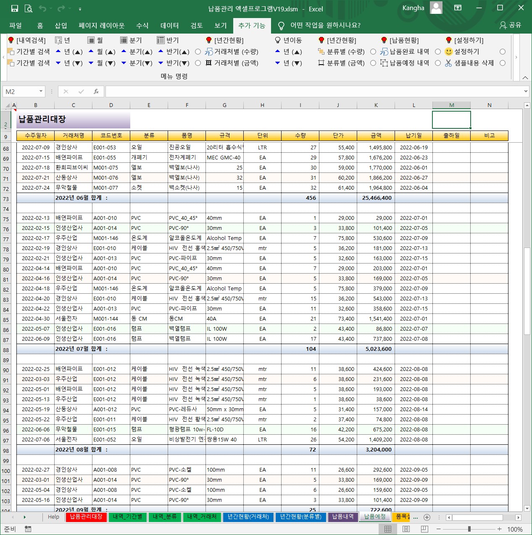Open Ribbon Display Options icon
This screenshot has width=532, height=535.
point(458,8)
